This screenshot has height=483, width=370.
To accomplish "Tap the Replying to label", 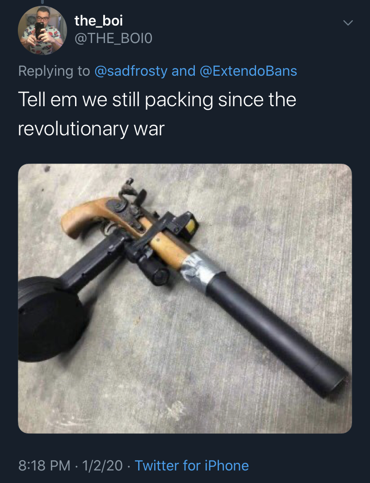I will 54,71.
